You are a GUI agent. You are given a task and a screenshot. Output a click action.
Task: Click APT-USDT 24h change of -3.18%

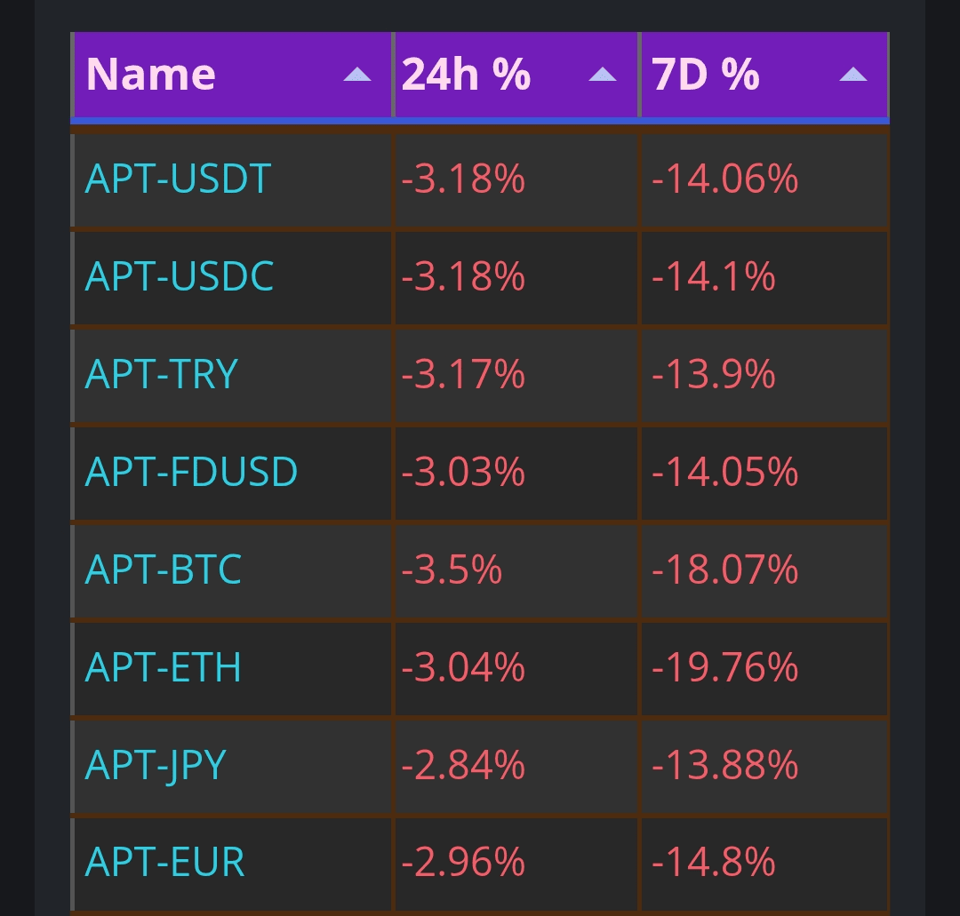click(463, 179)
